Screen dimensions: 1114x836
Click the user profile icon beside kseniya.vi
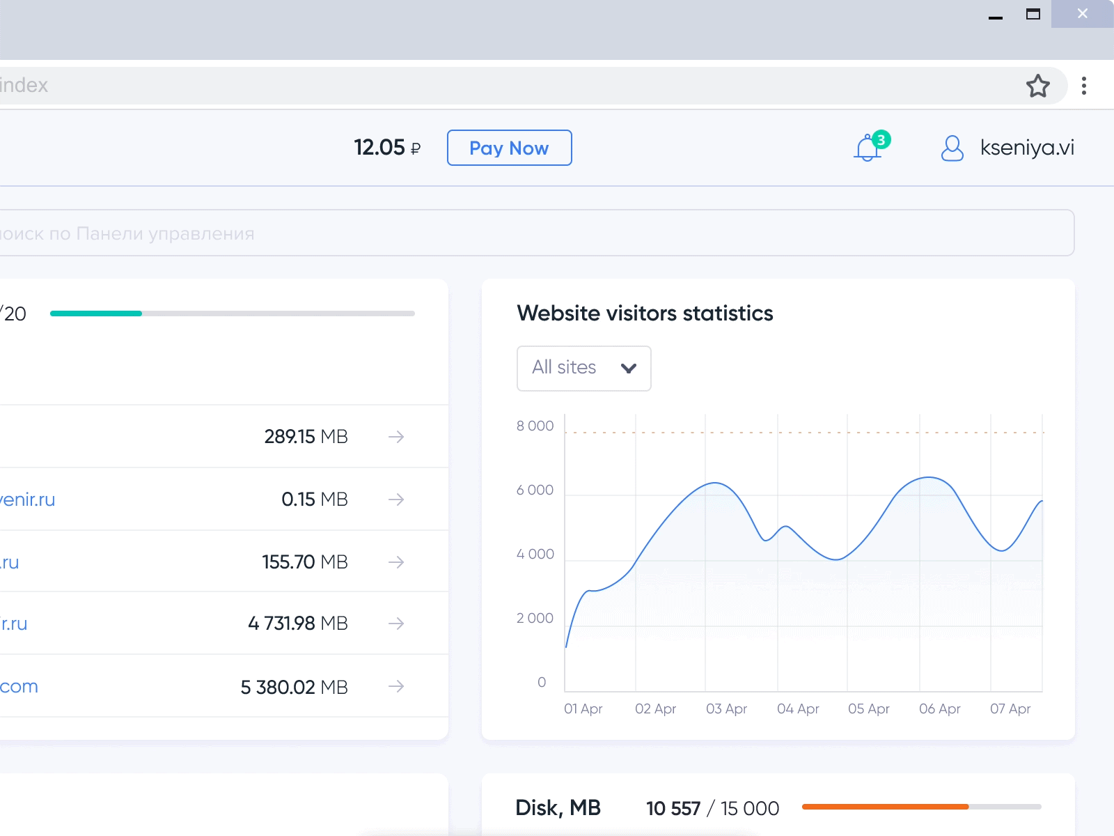(x=951, y=148)
